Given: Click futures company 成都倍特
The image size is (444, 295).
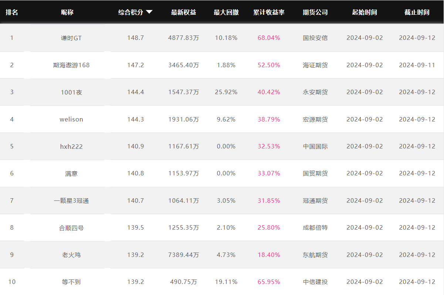Looking at the screenshot, I should 315,227.
